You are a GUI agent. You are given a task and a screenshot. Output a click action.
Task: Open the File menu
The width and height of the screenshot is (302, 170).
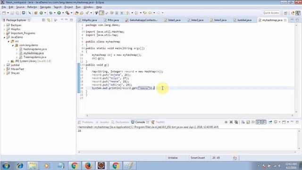pos(4,7)
